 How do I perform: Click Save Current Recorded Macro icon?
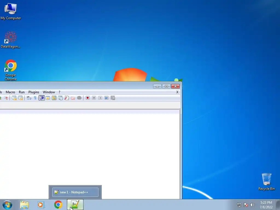[x=113, y=98]
